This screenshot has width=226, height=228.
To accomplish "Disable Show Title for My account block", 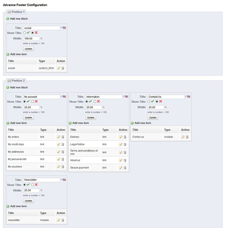I will coord(32,102).
